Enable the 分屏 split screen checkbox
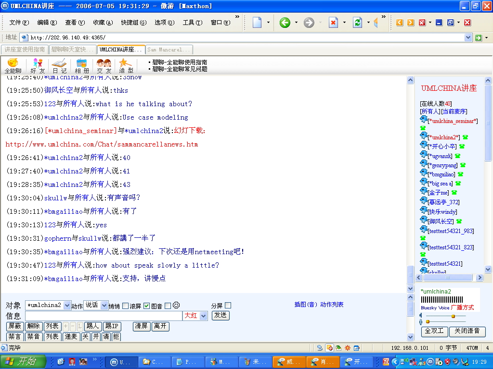This screenshot has height=369, width=493. [x=228, y=305]
